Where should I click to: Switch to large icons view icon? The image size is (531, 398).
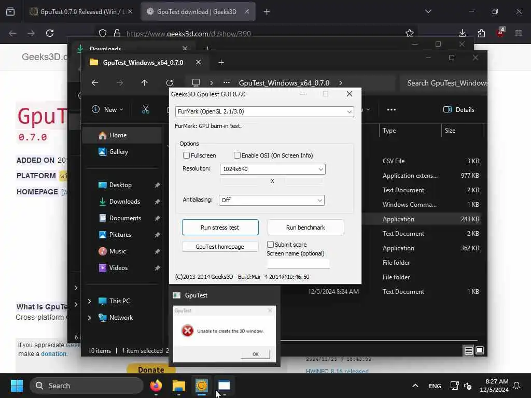pyautogui.click(x=480, y=351)
